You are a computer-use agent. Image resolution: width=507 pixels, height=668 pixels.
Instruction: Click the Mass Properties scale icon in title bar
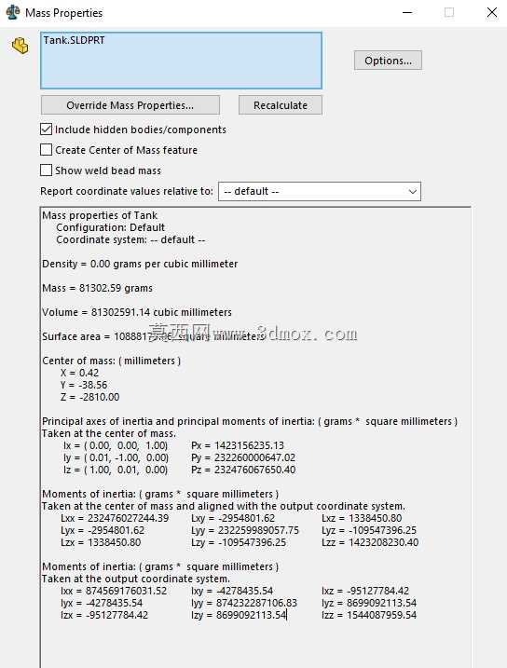coord(13,12)
